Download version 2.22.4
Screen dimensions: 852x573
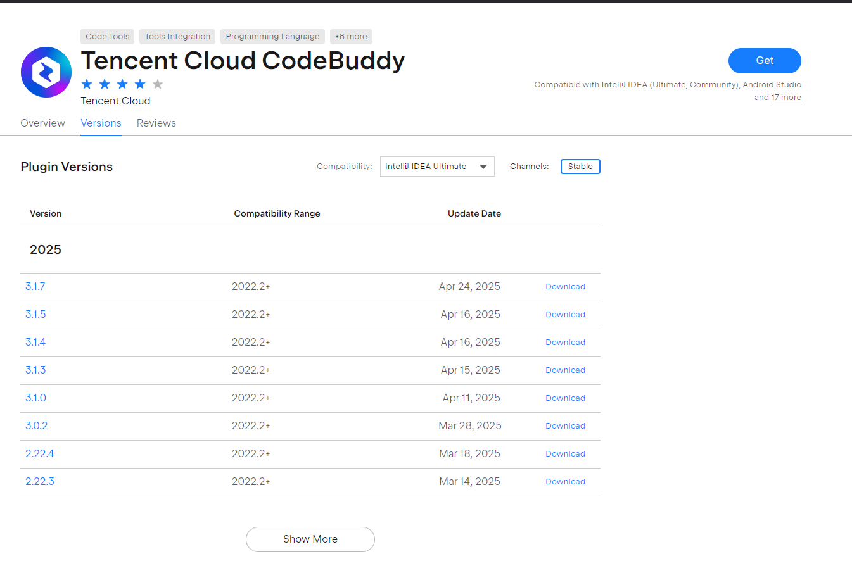click(x=566, y=454)
